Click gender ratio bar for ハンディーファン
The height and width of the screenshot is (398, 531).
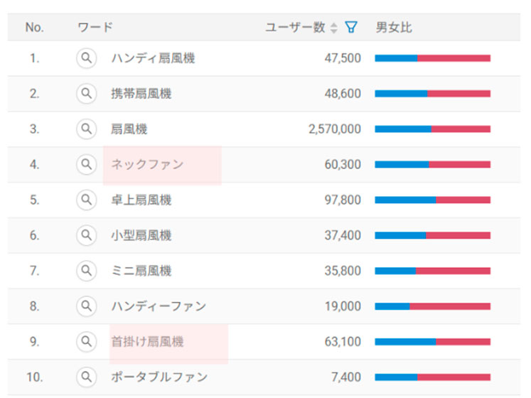pos(432,306)
